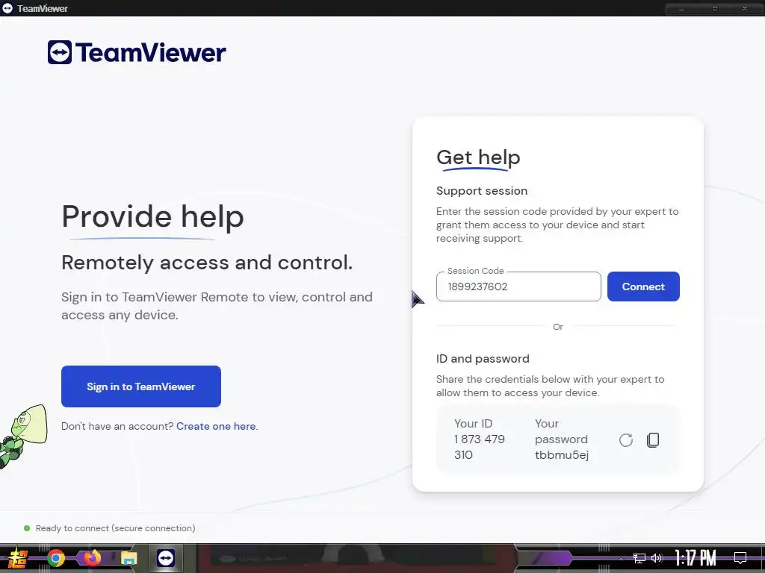Click the Sign in to TeamViewer button

coord(141,386)
